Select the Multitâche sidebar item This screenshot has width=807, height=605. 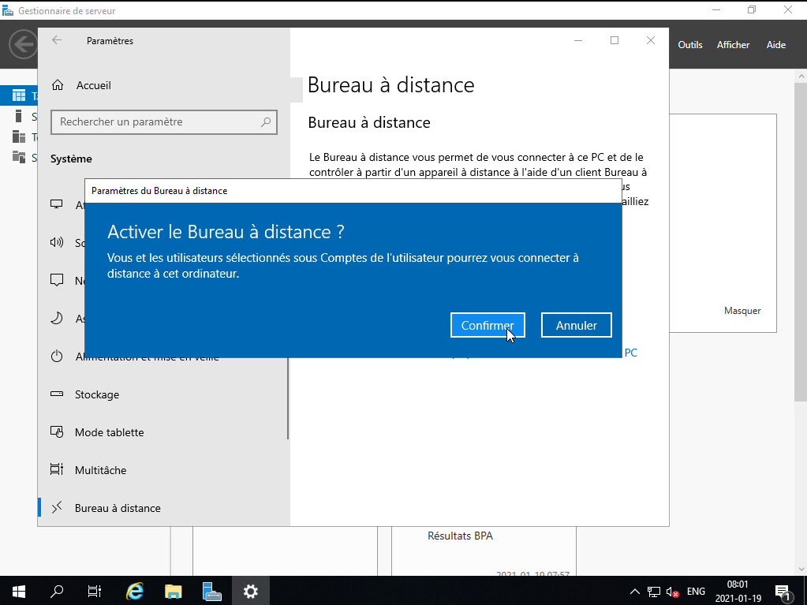(x=100, y=470)
